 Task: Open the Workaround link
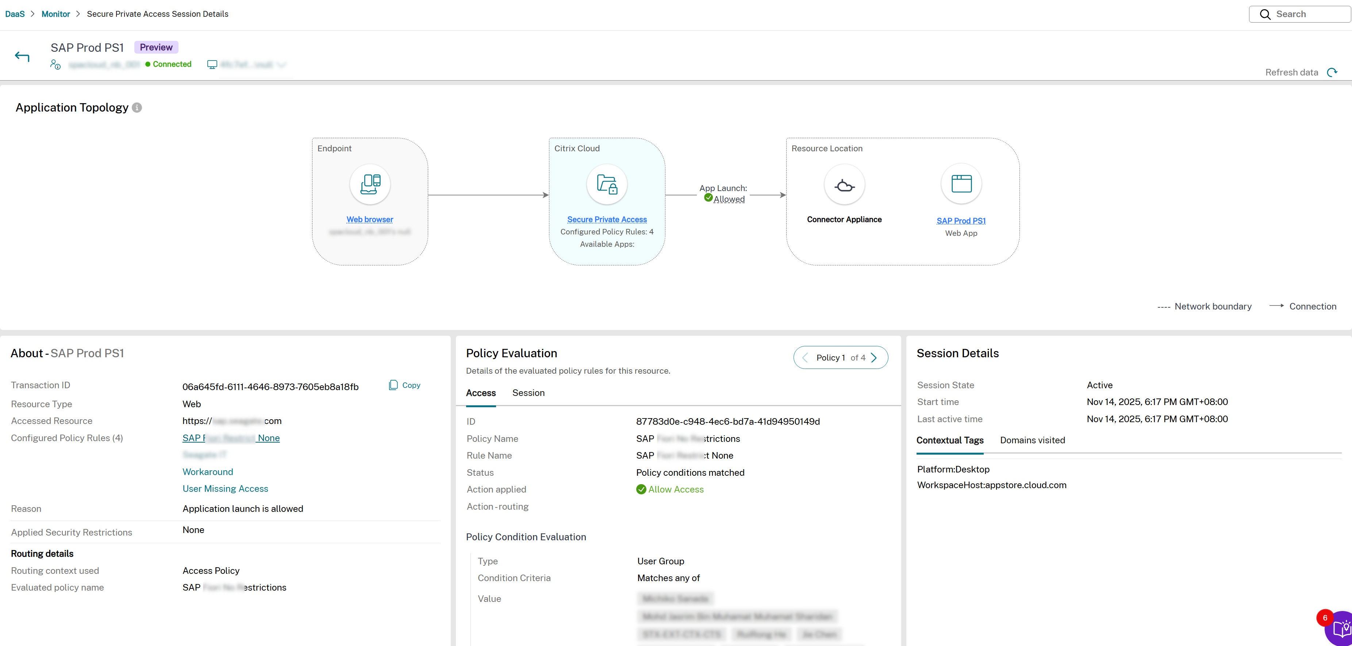[207, 472]
